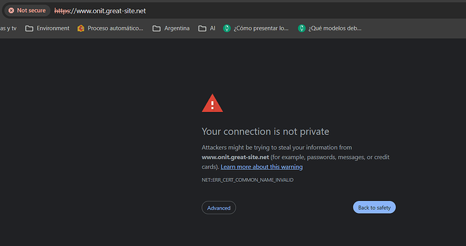The image size is (466, 246).
Task: Click the NET::ERR_CERT_COMMON_NAME_INVALID error code
Action: [x=248, y=180]
